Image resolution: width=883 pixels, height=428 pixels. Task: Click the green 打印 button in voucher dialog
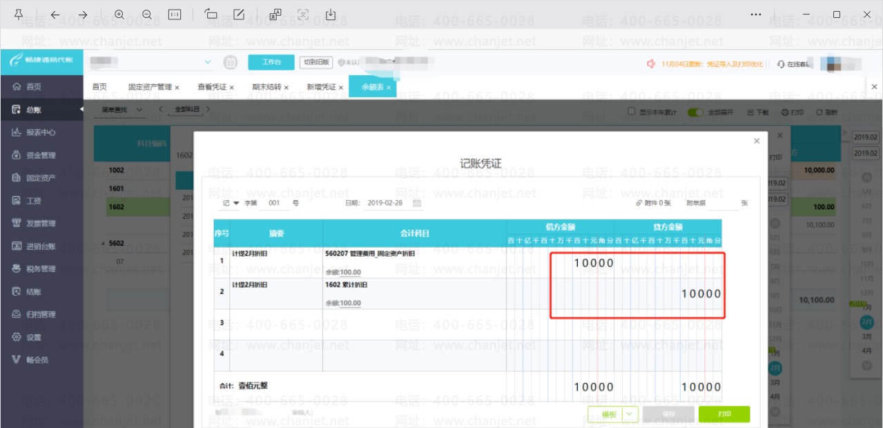coord(724,414)
